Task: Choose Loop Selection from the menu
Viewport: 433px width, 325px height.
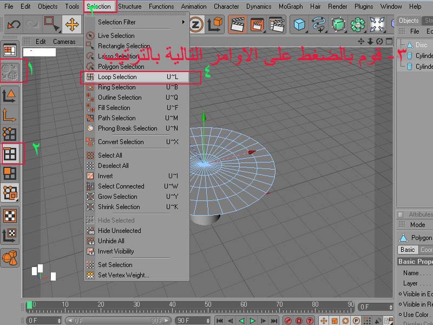Action: (x=137, y=77)
